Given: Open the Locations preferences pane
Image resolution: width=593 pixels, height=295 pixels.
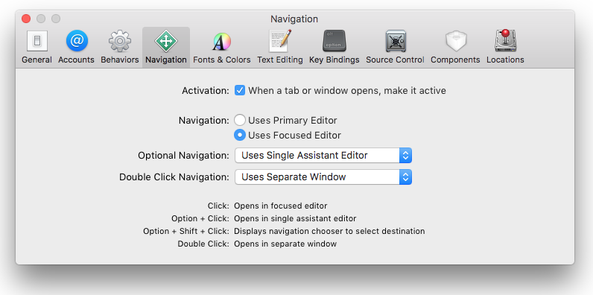Looking at the screenshot, I should tap(505, 47).
